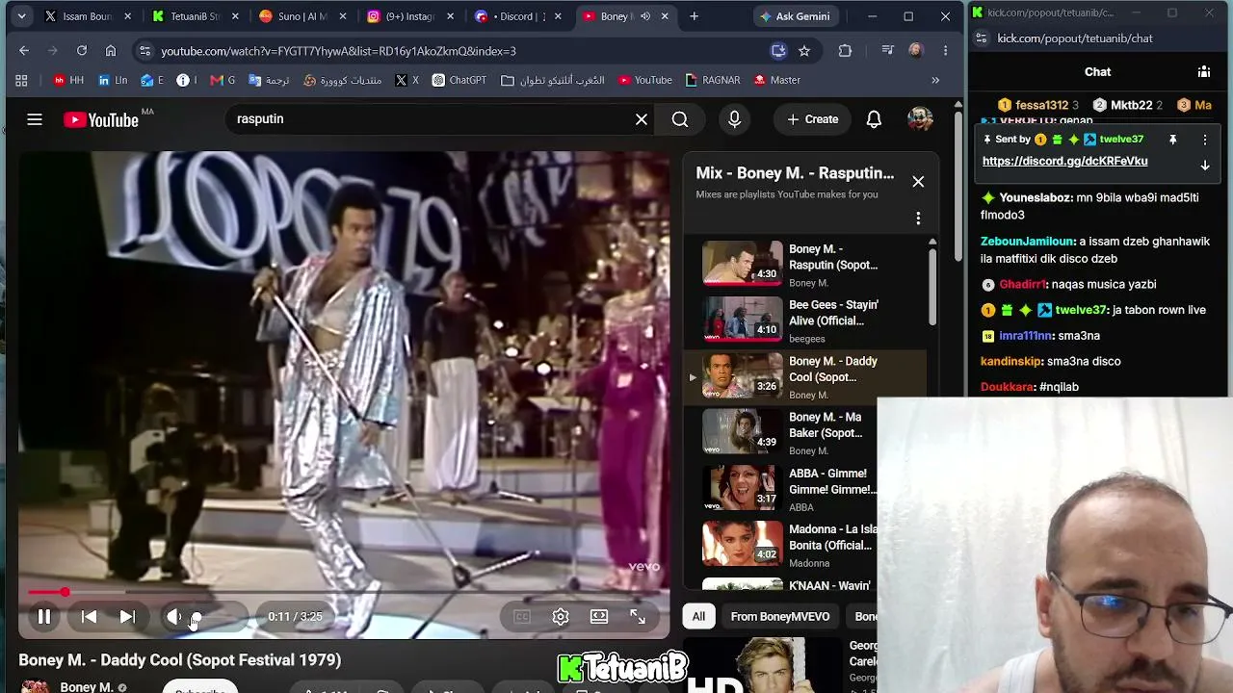Adjust the player volume slider
The image size is (1233, 693).
(x=214, y=617)
